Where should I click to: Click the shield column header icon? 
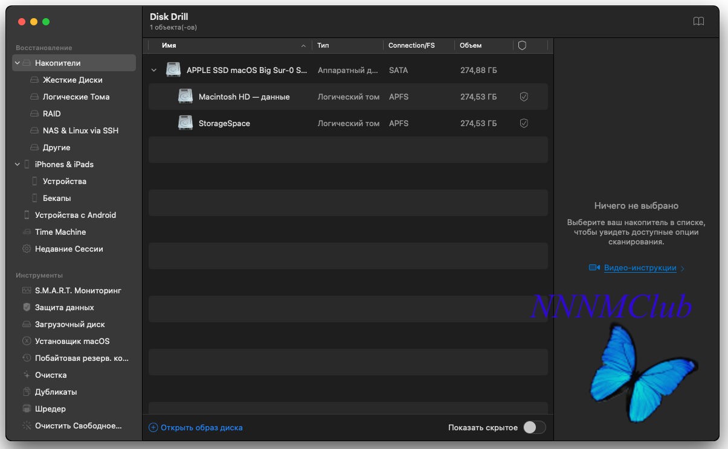tap(523, 45)
